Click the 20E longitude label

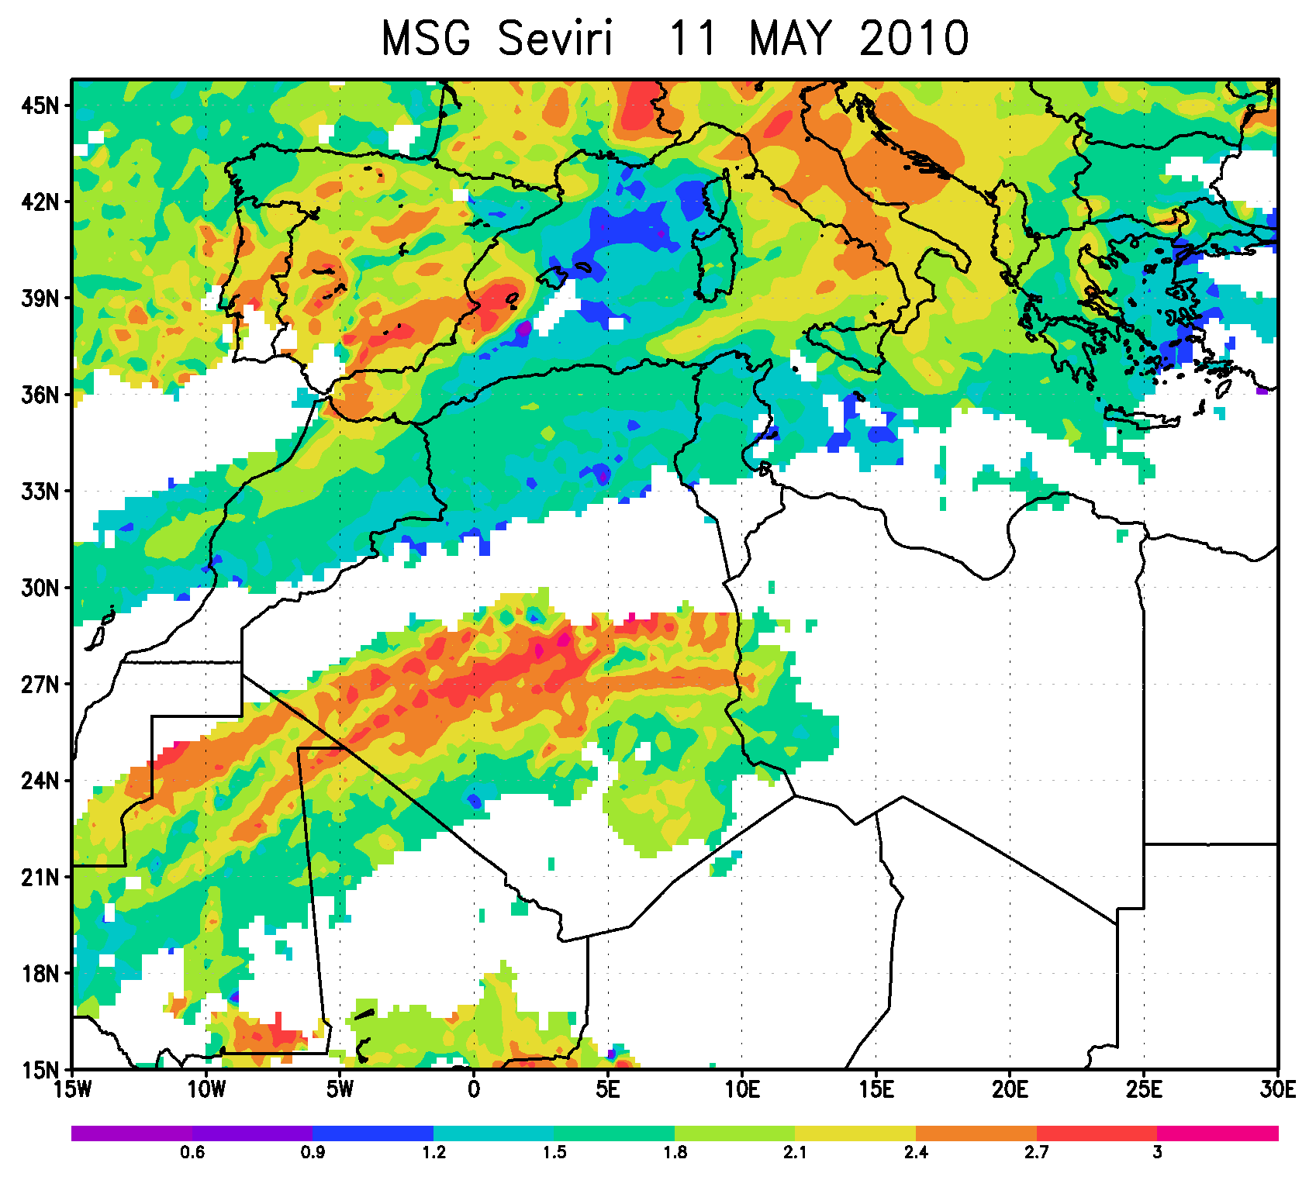1010,1090
